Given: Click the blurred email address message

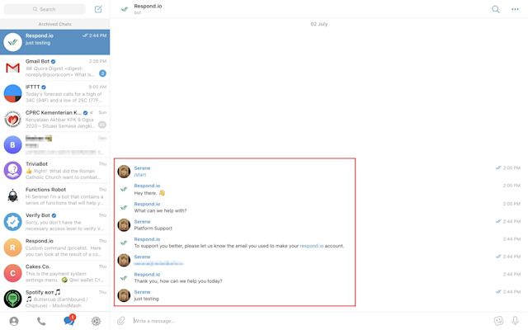Looking at the screenshot, I should (x=158, y=263).
